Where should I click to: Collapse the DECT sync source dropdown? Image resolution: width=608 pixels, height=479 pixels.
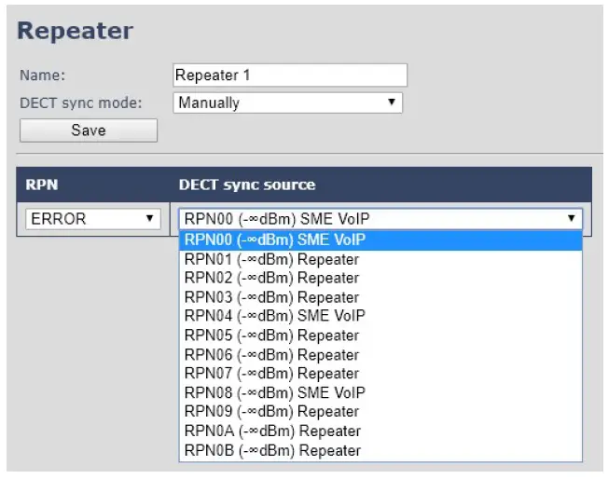pos(380,219)
